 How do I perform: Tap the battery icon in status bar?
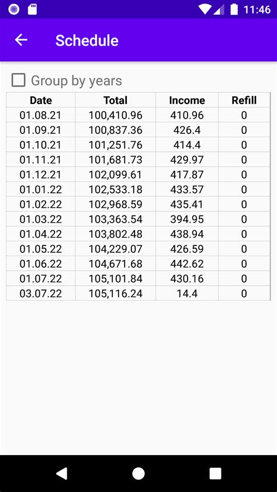pyautogui.click(x=234, y=9)
